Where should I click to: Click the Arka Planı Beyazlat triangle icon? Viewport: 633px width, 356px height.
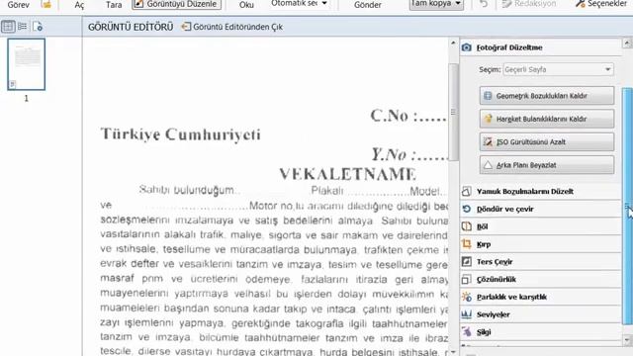tap(488, 165)
